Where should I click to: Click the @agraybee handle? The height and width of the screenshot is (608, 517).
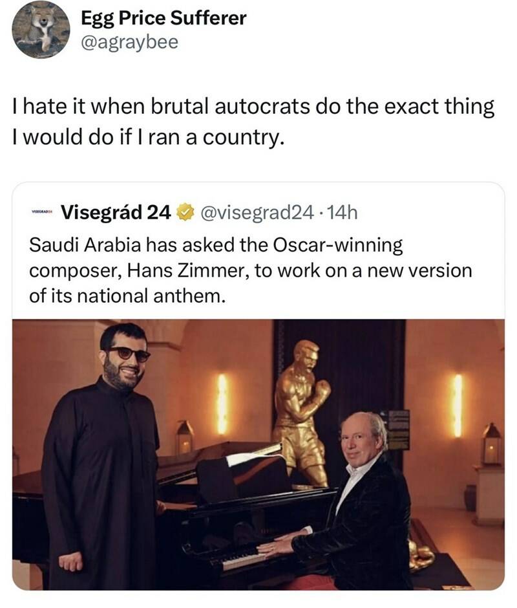(x=129, y=43)
